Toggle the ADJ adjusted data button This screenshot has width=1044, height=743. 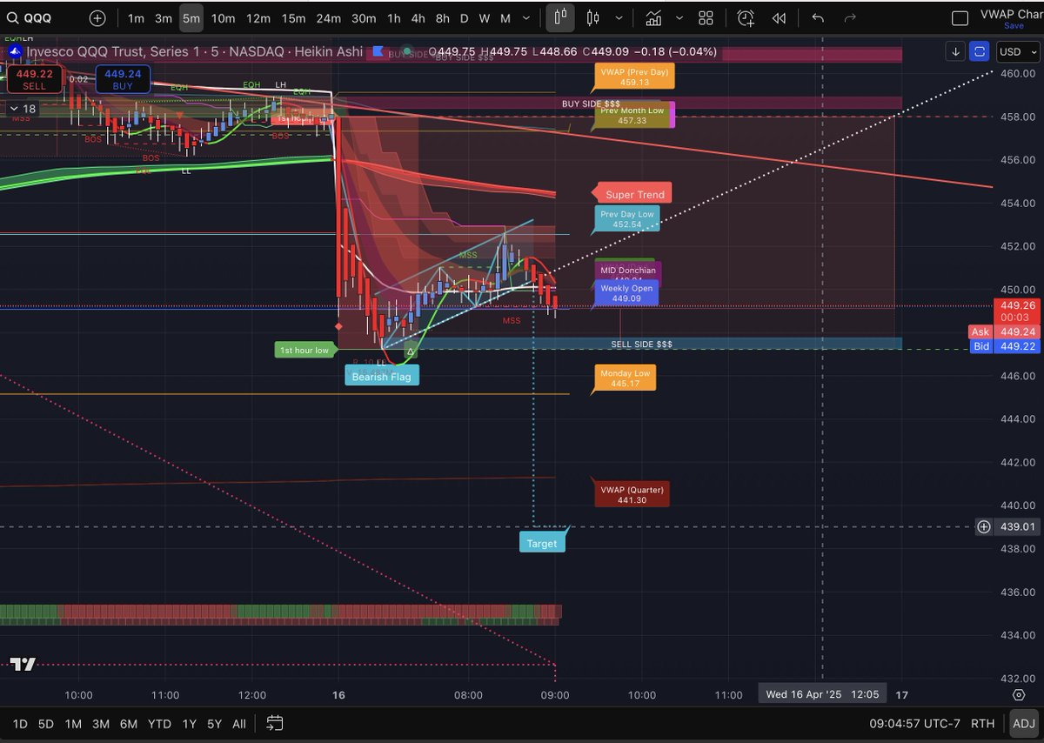1024,724
